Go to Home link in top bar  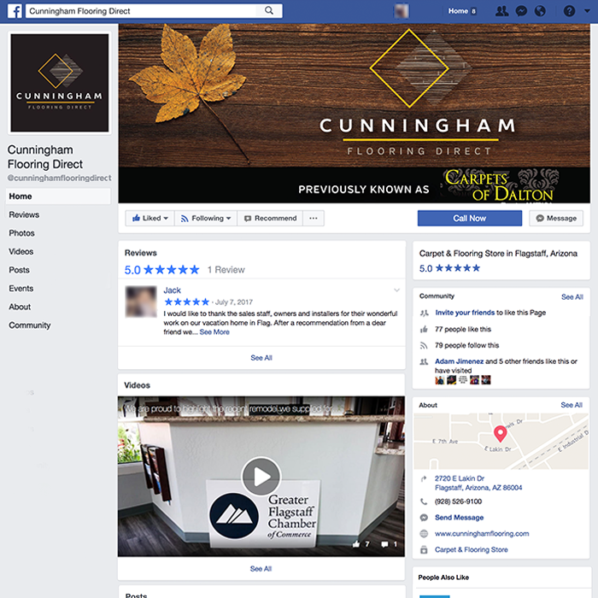pos(458,11)
